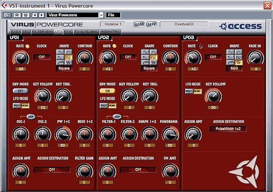This screenshot has height=192, width=273.
Task: Select the sawtooth shape for LFO1
Action: click(60, 57)
